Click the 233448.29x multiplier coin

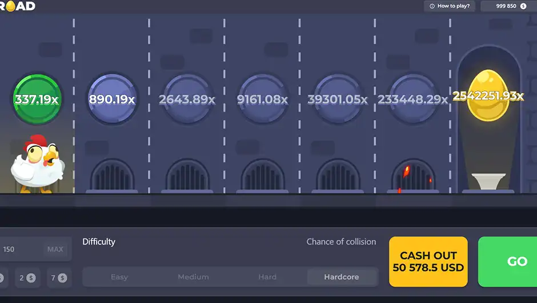[412, 99]
